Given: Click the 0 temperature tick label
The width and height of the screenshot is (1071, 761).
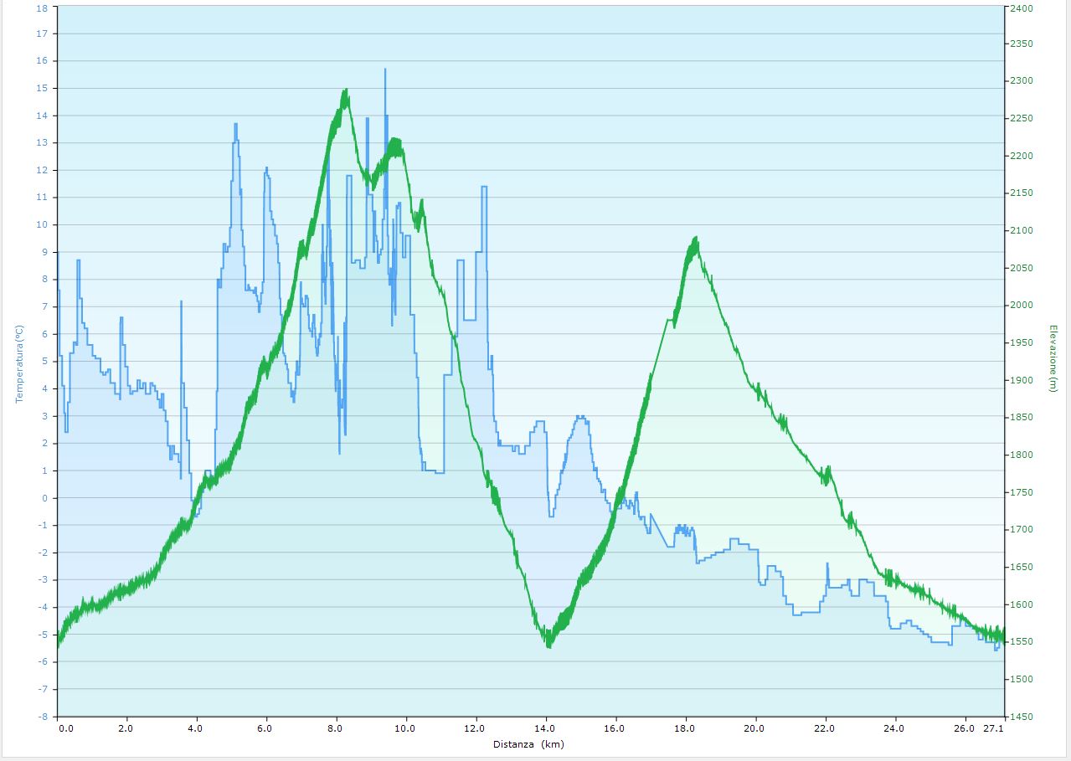Looking at the screenshot, I should (x=45, y=498).
